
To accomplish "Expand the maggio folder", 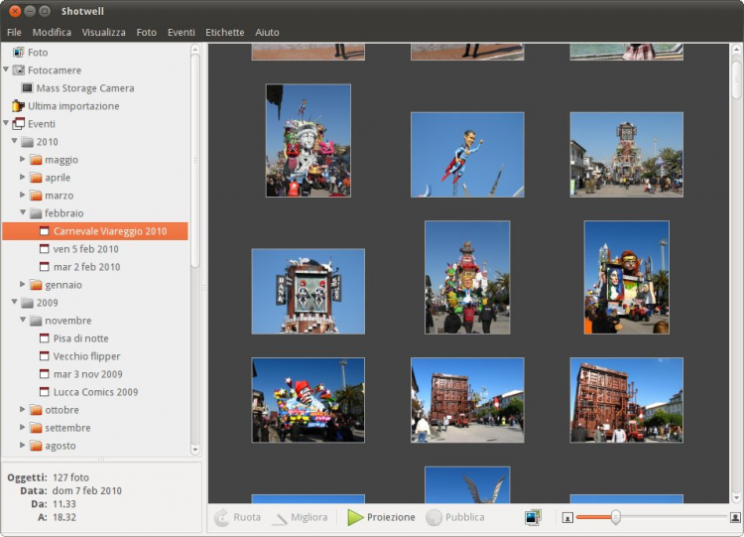I will coord(24,160).
